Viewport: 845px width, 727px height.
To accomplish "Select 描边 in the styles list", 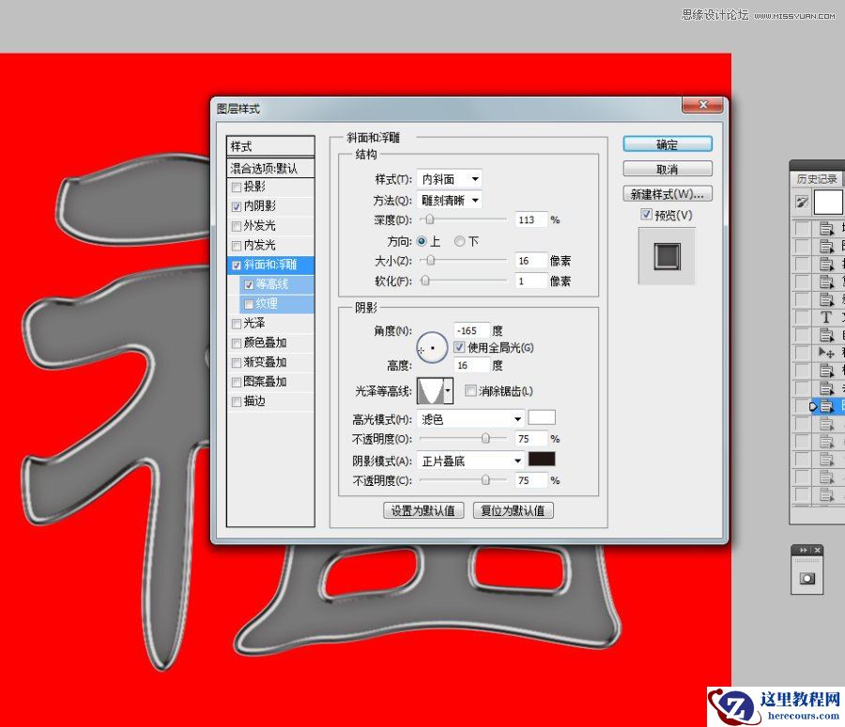I will (x=254, y=401).
